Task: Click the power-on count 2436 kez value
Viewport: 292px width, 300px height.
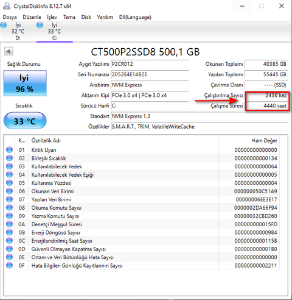Action: click(266, 95)
